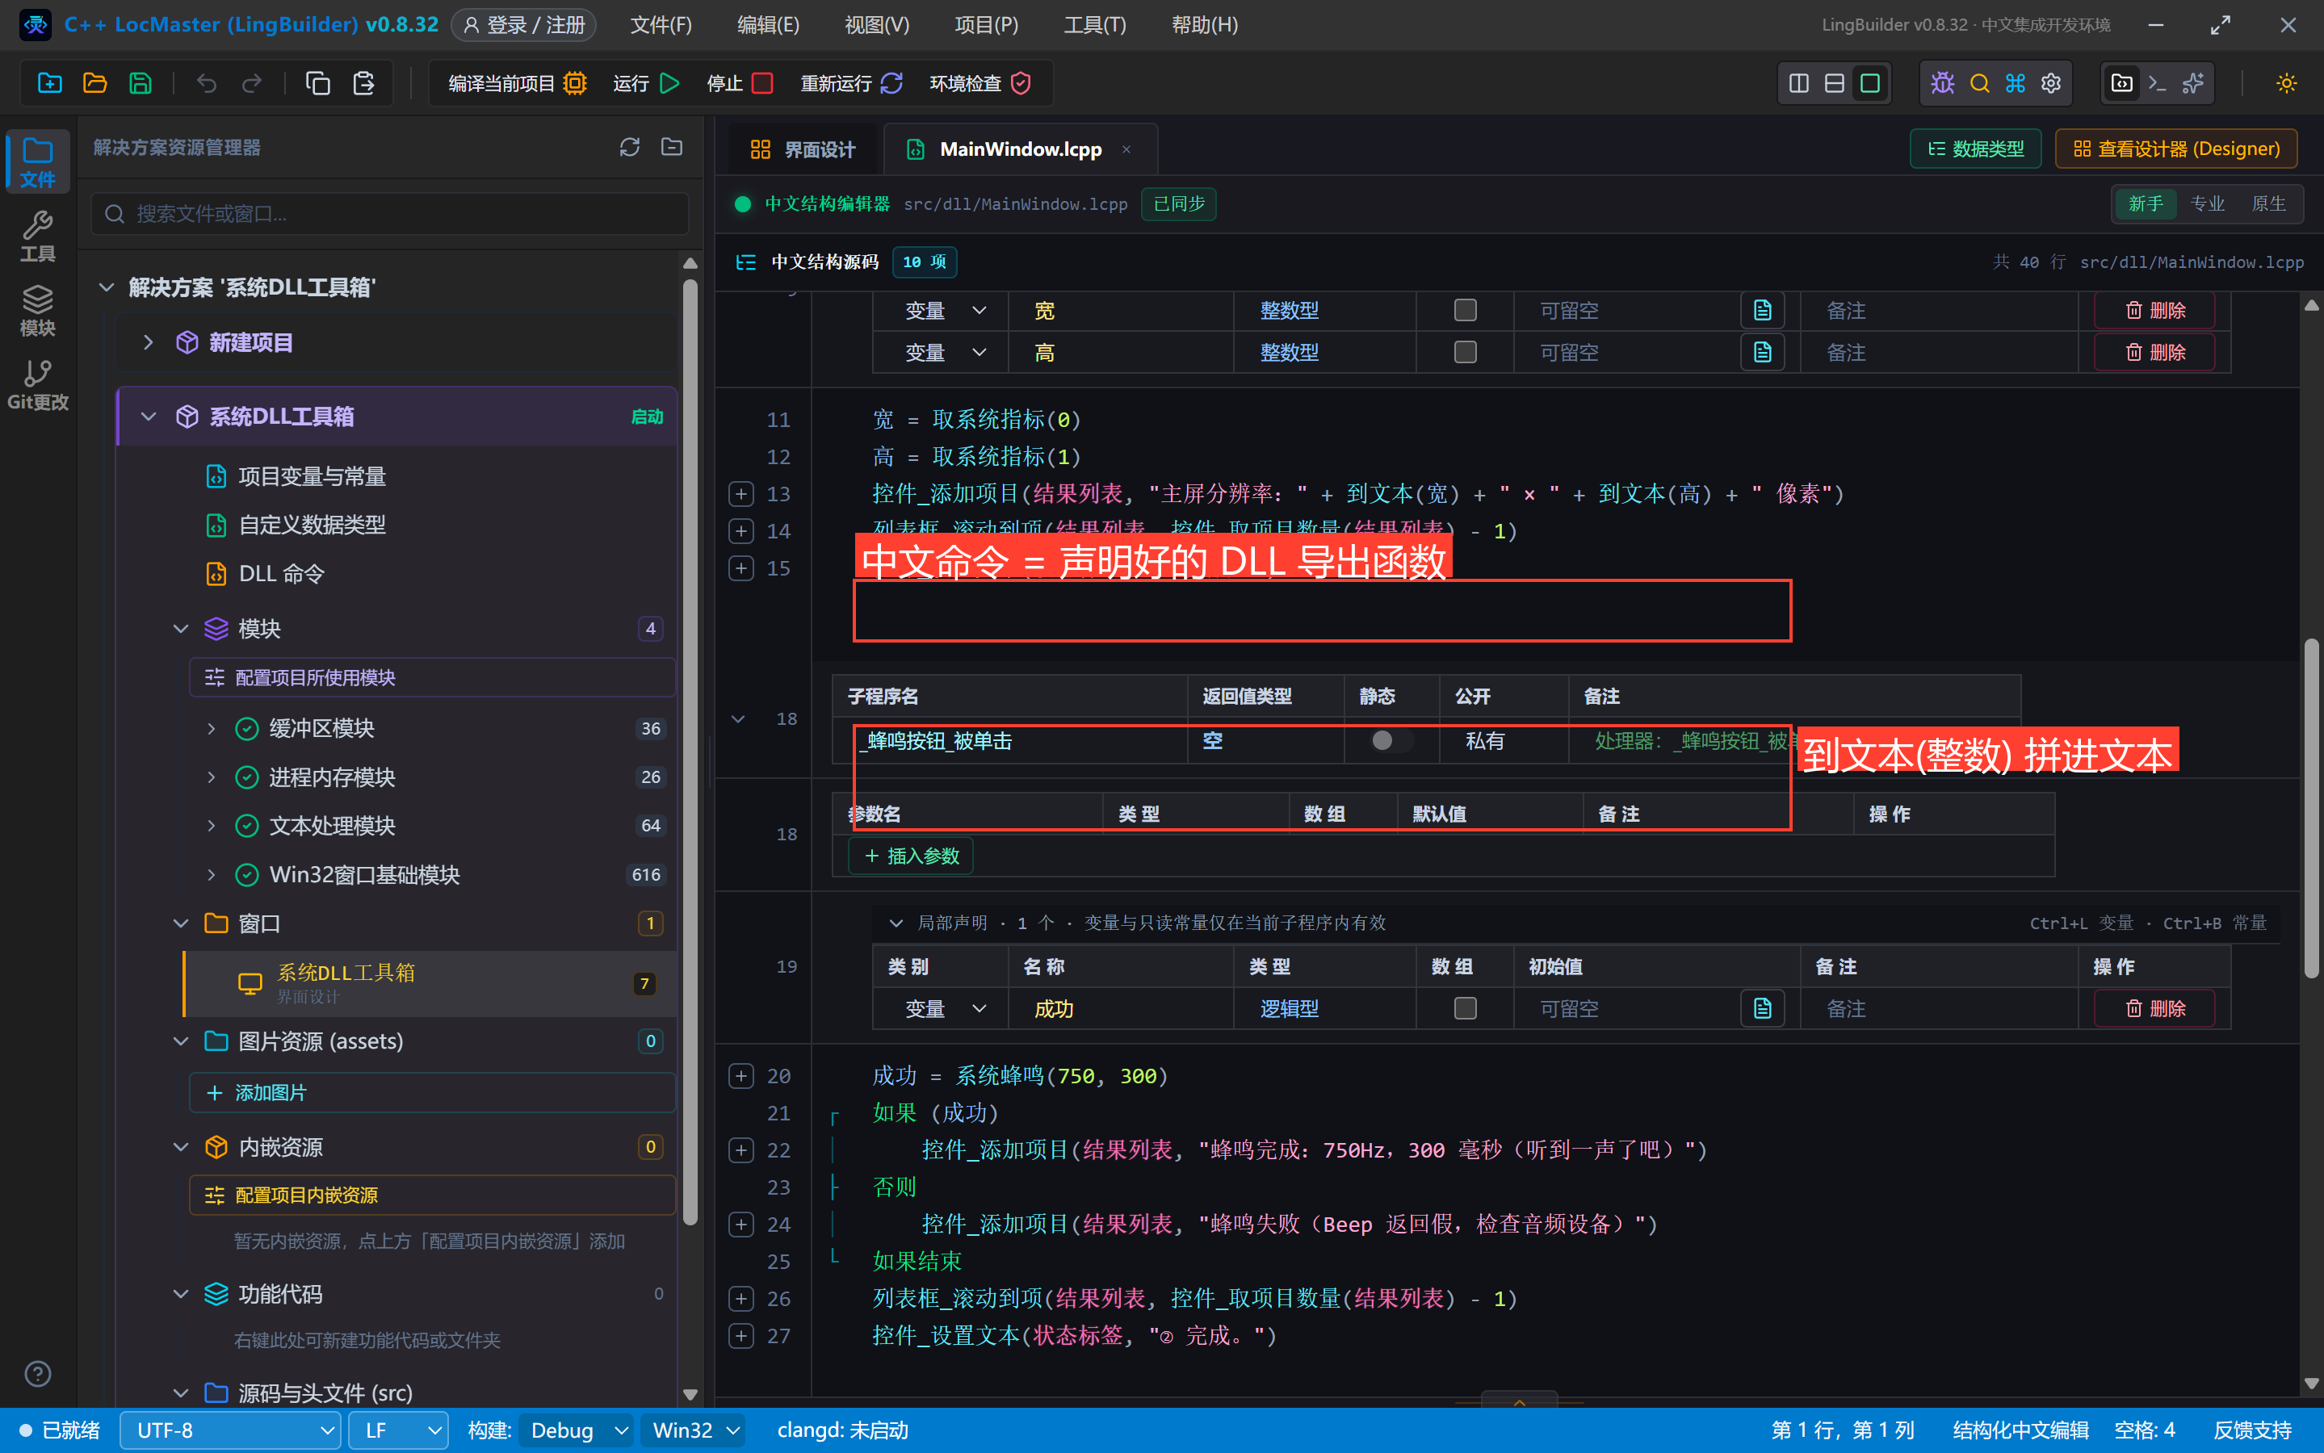Click the search files or windows field
Viewport: 2324px width, 1453px height.
tap(390, 213)
